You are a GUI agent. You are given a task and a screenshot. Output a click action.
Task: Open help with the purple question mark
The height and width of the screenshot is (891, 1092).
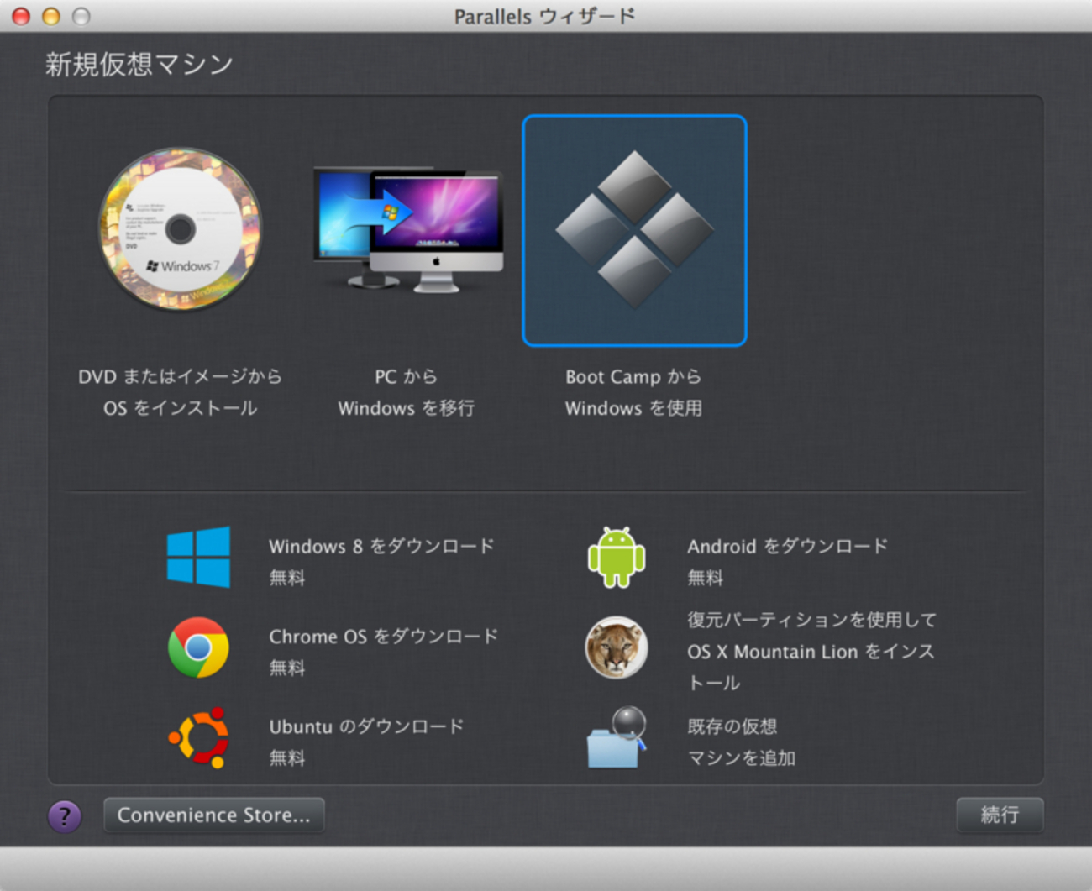65,815
